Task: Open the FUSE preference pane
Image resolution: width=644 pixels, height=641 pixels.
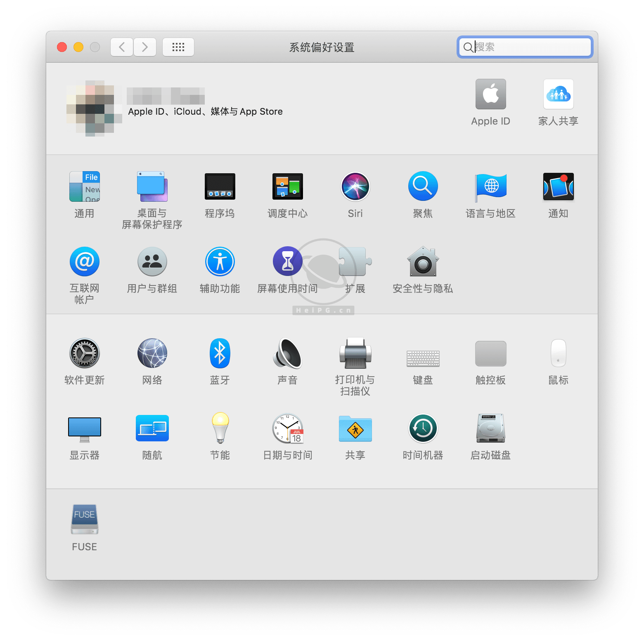Action: coord(85,520)
